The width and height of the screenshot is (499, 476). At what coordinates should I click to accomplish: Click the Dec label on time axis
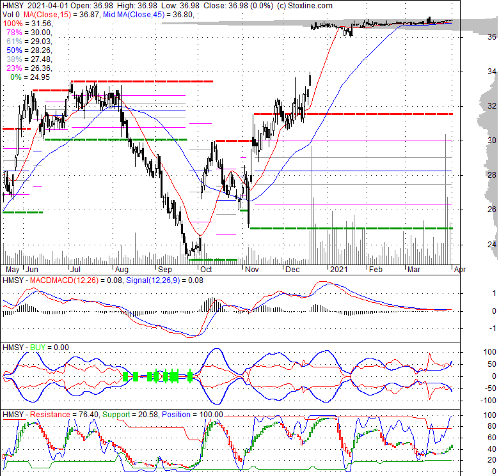(292, 270)
